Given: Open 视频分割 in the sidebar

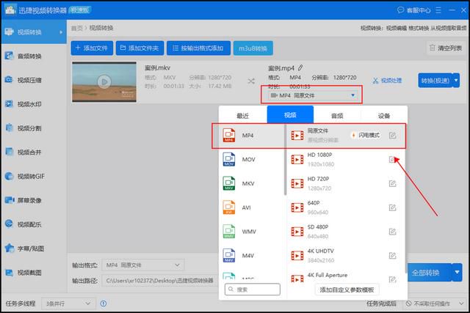Looking at the screenshot, I should pos(34,128).
